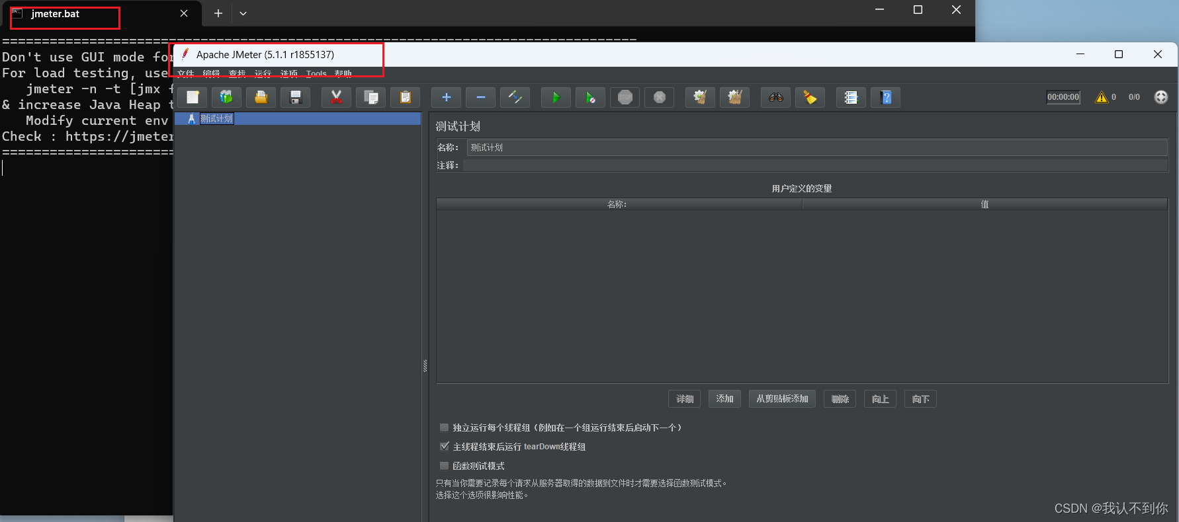
Task: Click the Shutdown round icon
Action: click(660, 98)
